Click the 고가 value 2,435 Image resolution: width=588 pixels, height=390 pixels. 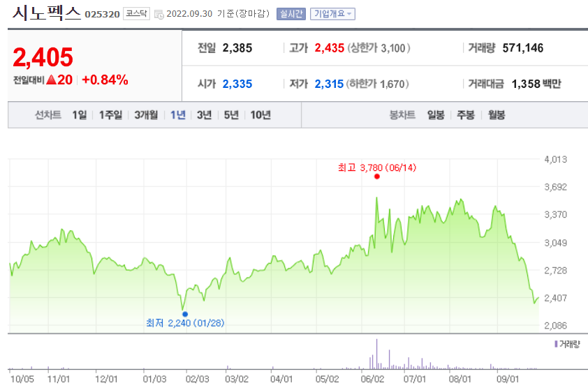pos(329,48)
